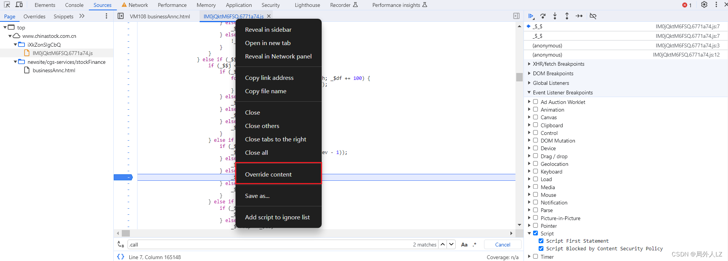The width and height of the screenshot is (728, 261).
Task: Choose Save as... menu item
Action: pyautogui.click(x=278, y=196)
